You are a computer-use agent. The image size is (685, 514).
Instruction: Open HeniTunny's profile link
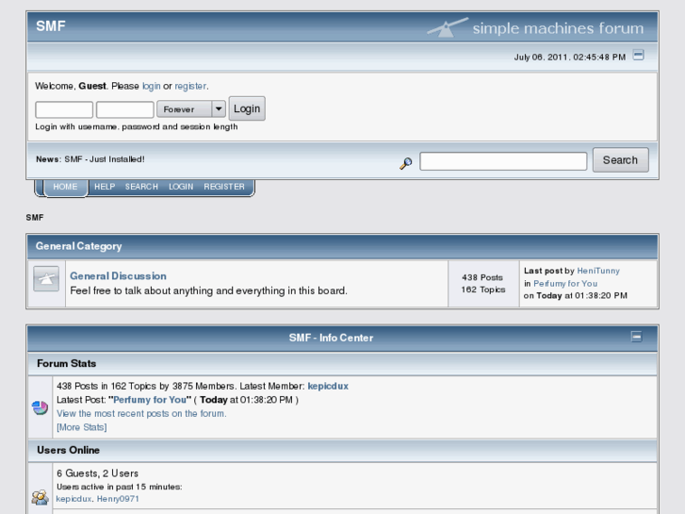598,271
